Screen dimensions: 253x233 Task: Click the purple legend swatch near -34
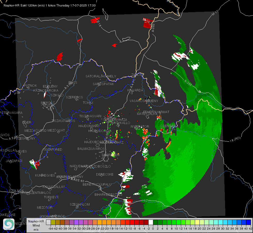(76, 222)
